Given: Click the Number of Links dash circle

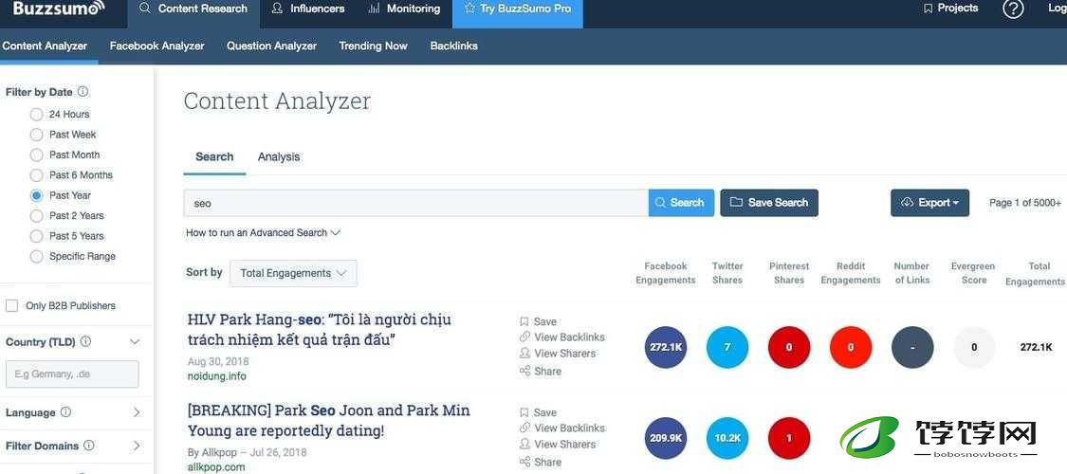Looking at the screenshot, I should 912,348.
